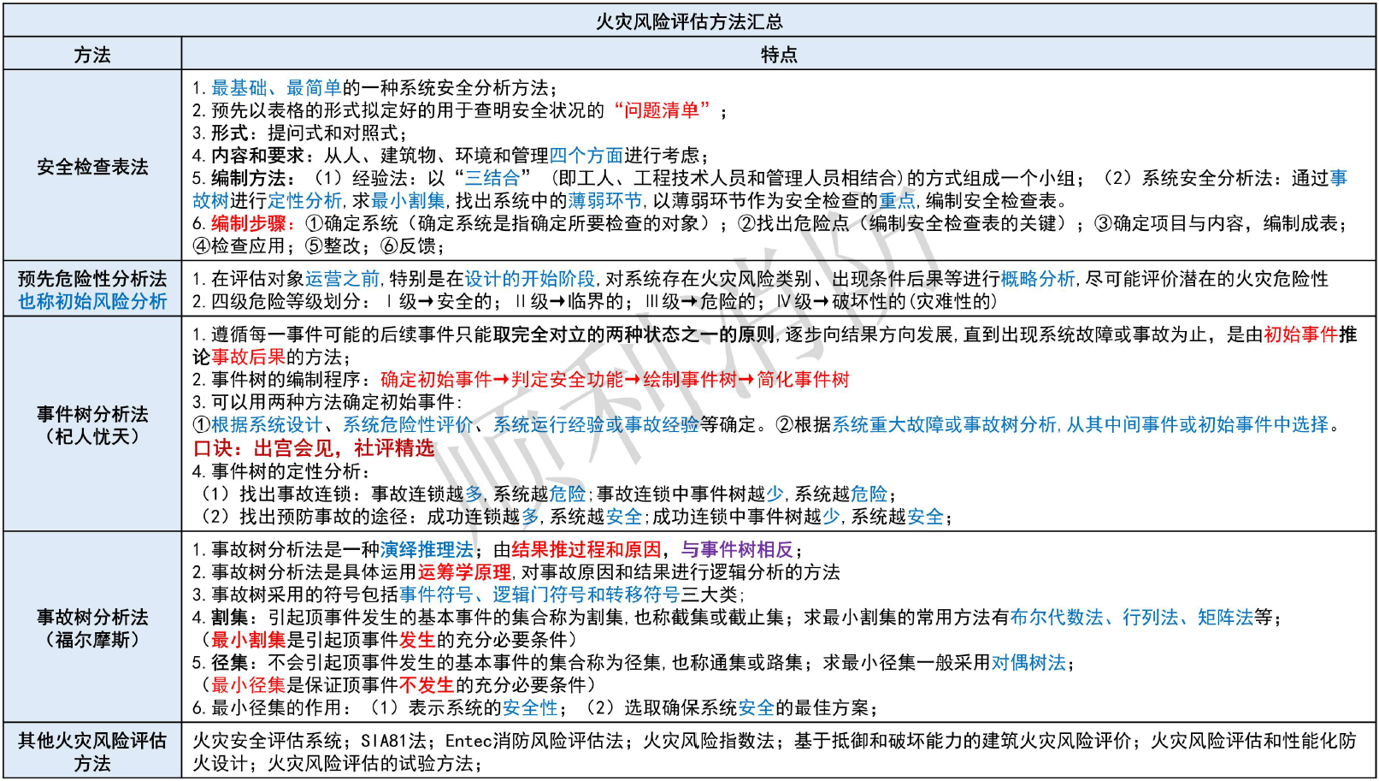Click the step "④检查应用"
This screenshot has height=781, width=1379.
(x=239, y=246)
